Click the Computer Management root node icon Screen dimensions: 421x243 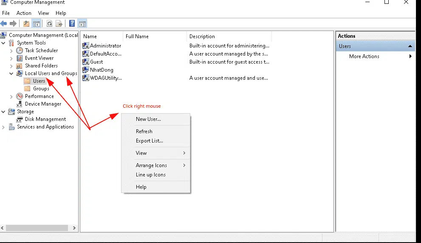(4, 35)
